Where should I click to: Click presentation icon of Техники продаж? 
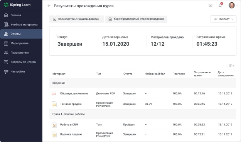[54, 104]
